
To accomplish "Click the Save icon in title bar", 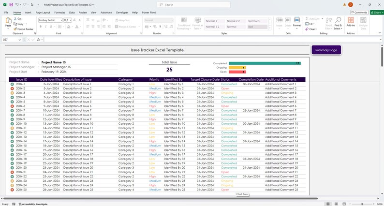I will [x=11, y=5].
